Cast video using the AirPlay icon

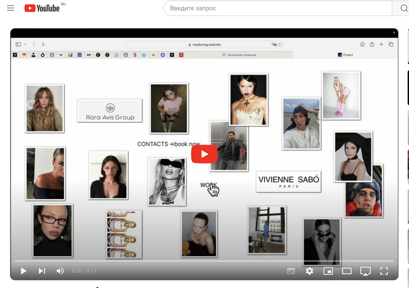pos(365,271)
